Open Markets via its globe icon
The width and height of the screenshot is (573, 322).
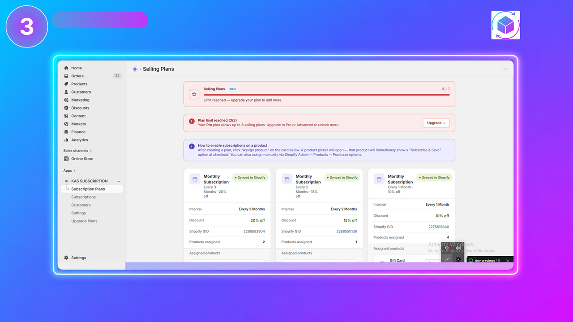coord(66,124)
